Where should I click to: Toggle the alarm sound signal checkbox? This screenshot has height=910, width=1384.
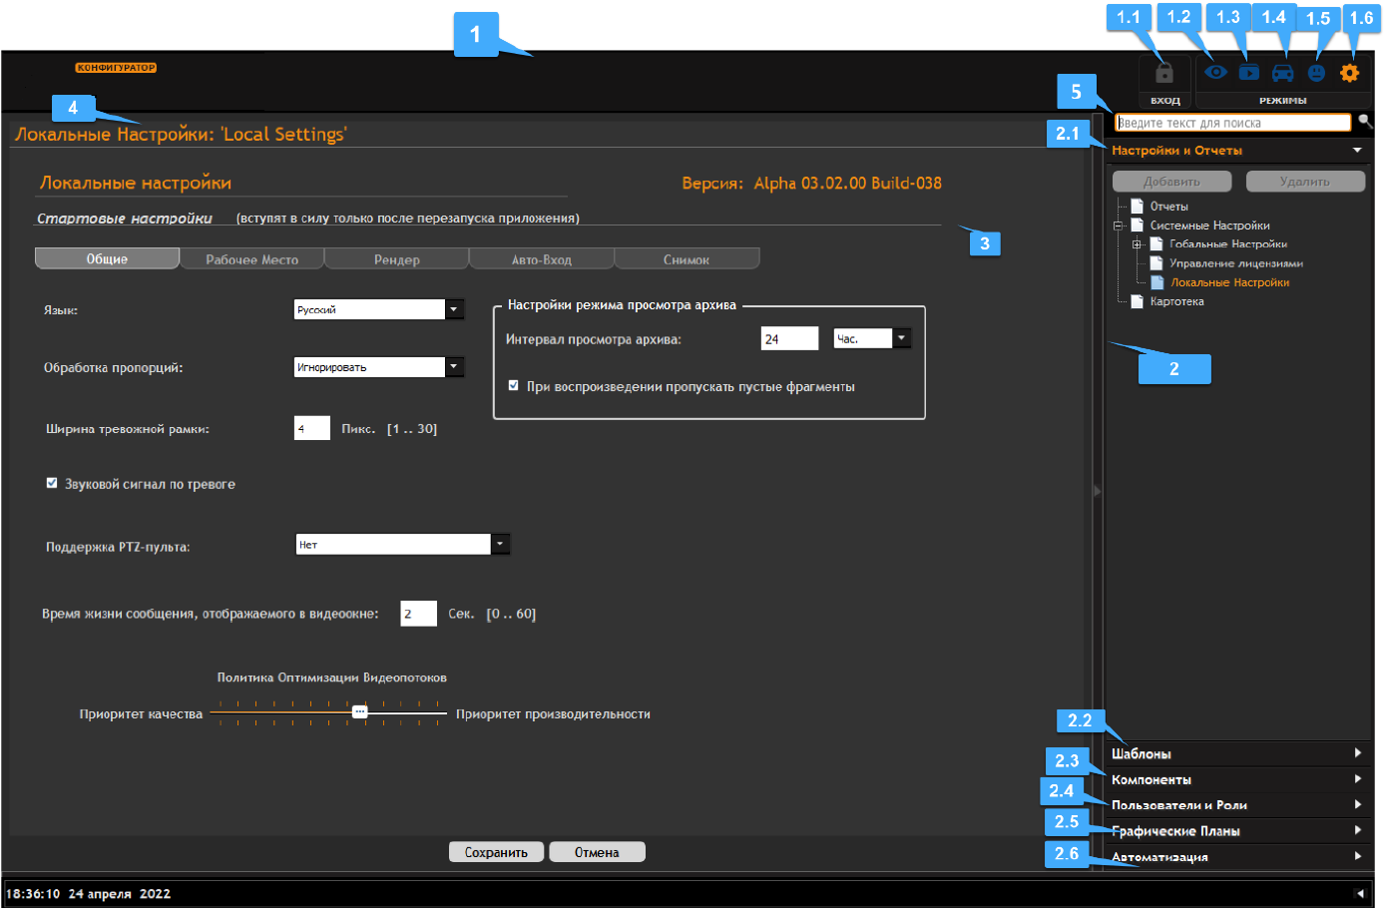pyautogui.click(x=52, y=483)
